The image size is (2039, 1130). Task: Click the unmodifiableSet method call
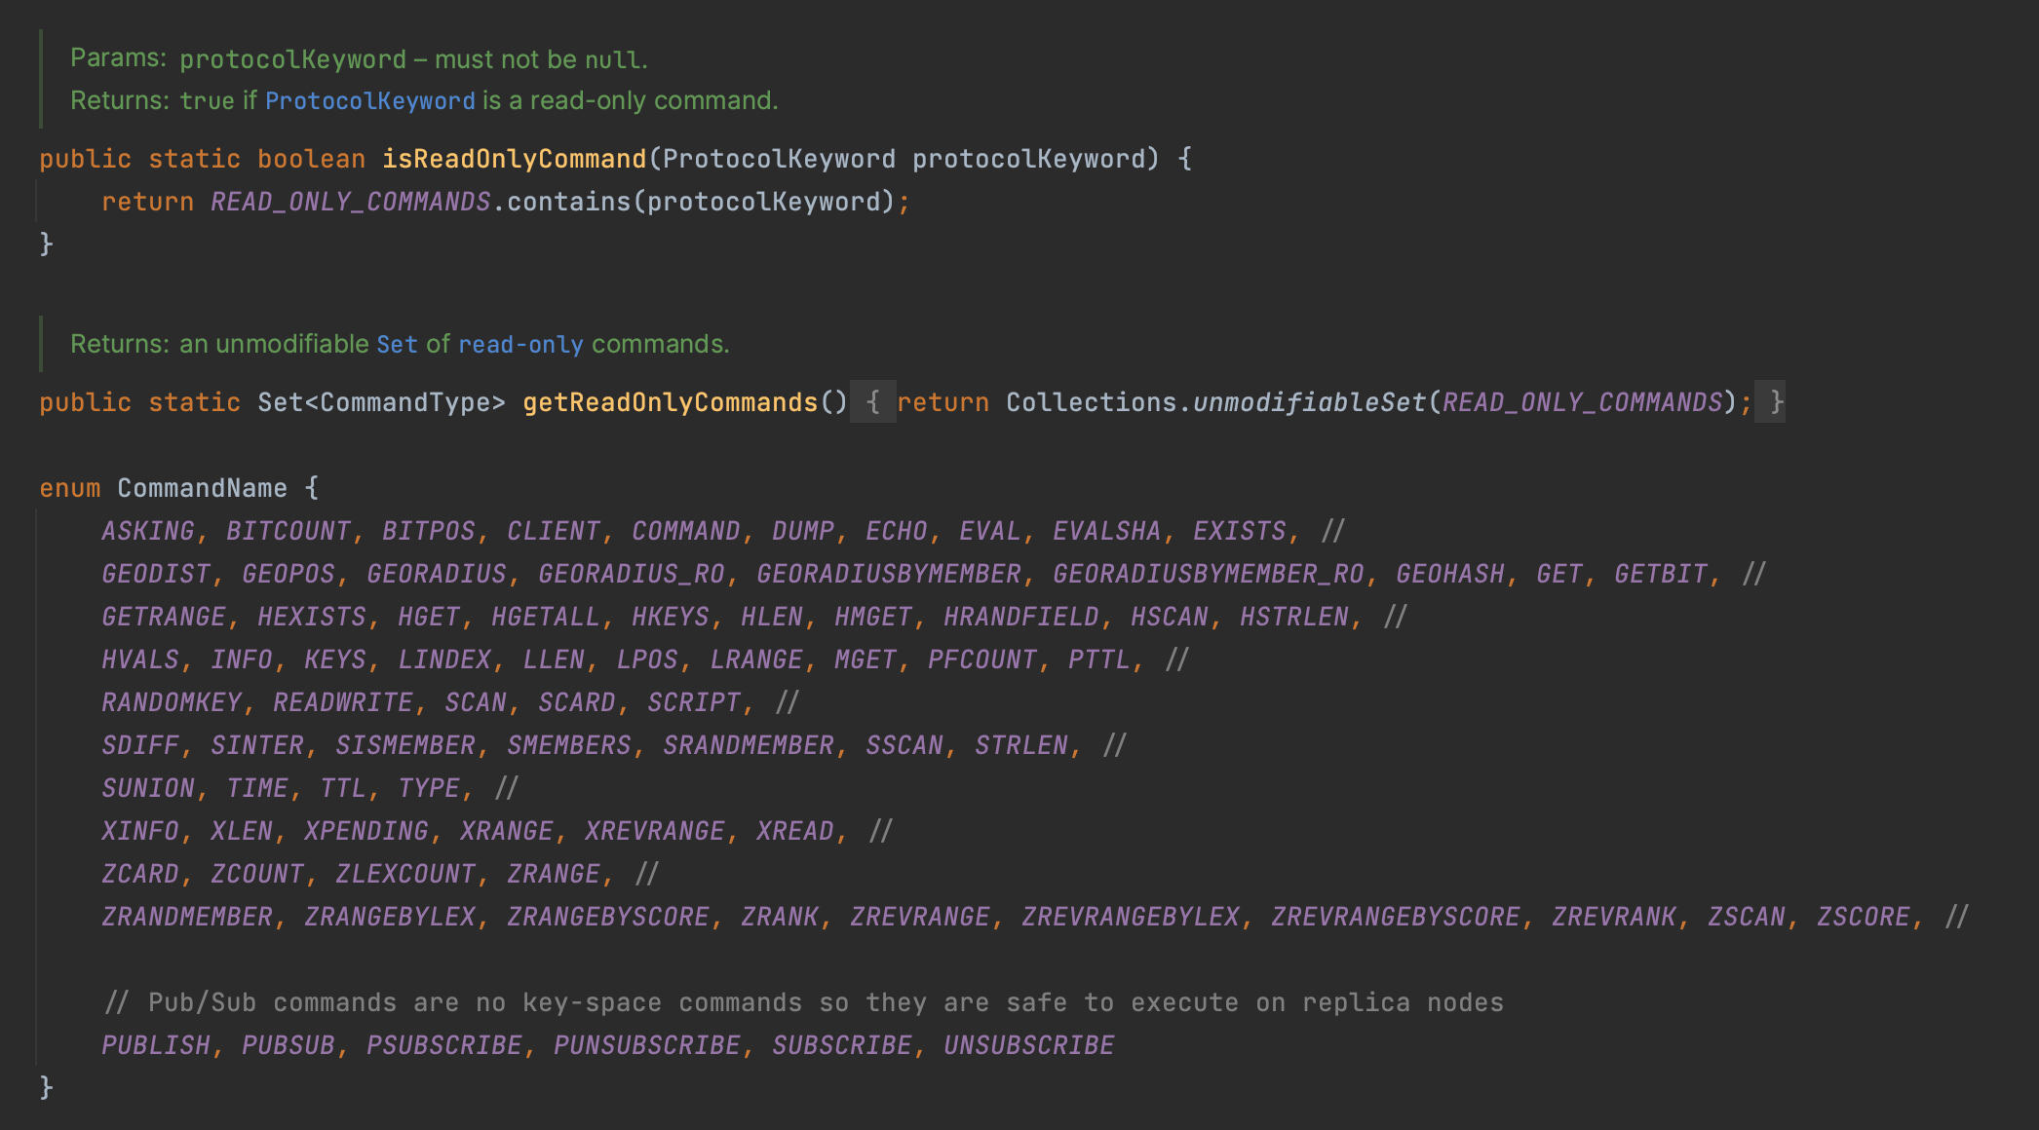(x=1309, y=402)
